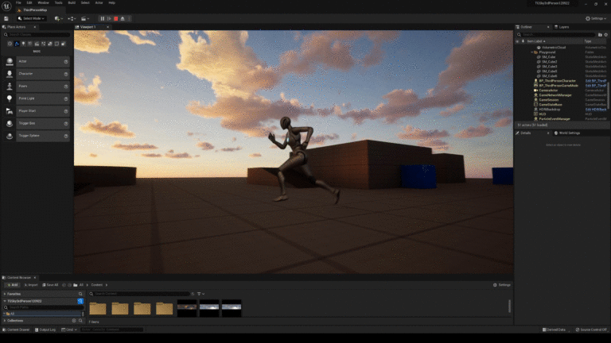The width and height of the screenshot is (611, 343).
Task: Select SM_Cube2 in the Outliner
Action: [550, 62]
